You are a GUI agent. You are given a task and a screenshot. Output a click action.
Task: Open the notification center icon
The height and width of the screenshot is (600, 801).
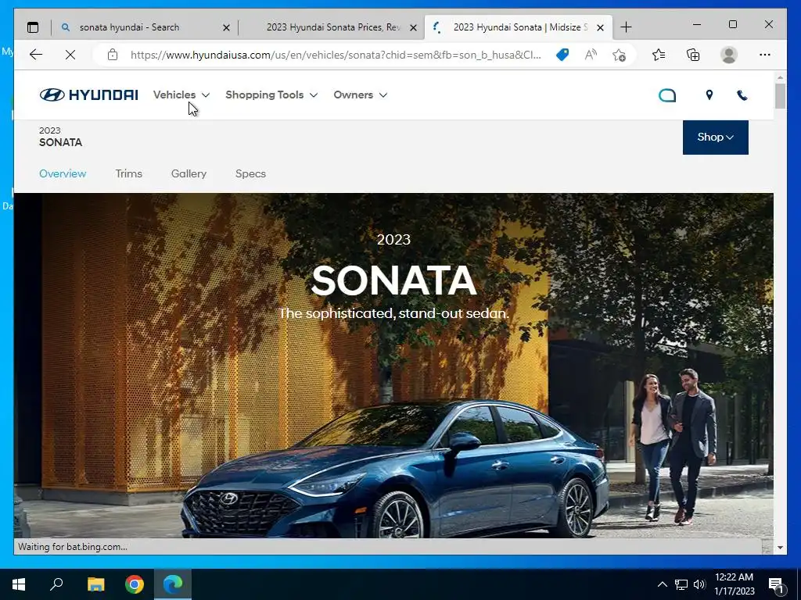coord(776,584)
